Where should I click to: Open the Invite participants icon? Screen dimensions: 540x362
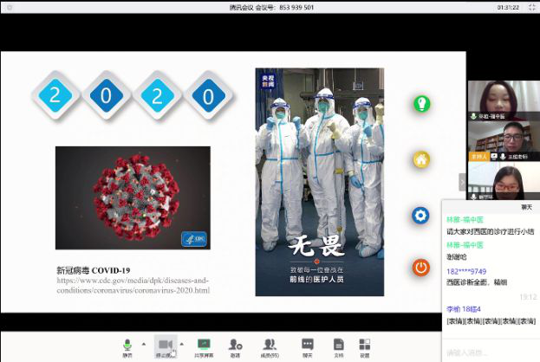[235, 346]
